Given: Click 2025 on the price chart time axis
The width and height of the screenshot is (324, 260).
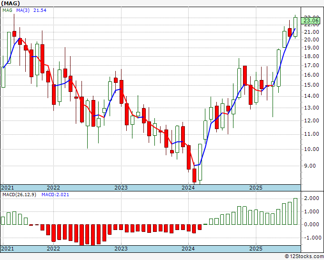Looking at the screenshot, I should coord(256,188).
